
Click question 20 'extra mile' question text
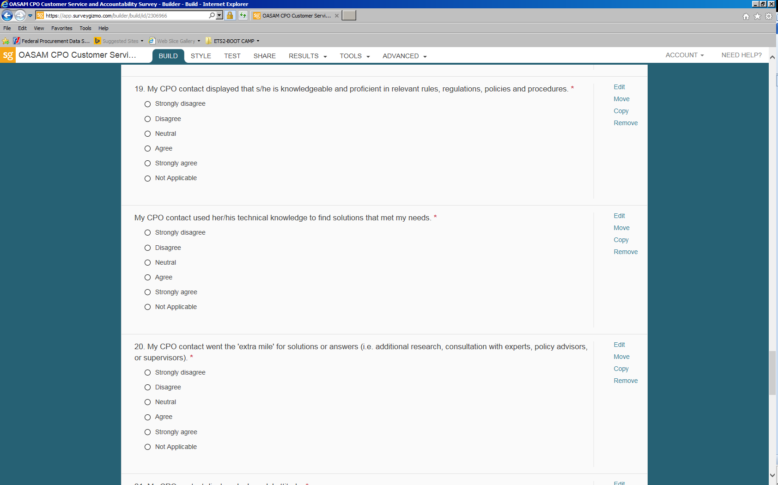[x=361, y=352]
